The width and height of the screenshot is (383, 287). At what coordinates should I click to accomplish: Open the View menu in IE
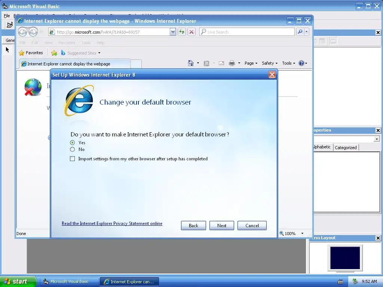(x=48, y=43)
